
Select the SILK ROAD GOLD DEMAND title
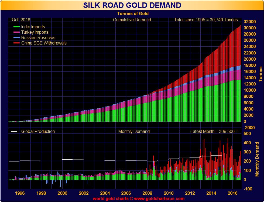(x=132, y=5)
